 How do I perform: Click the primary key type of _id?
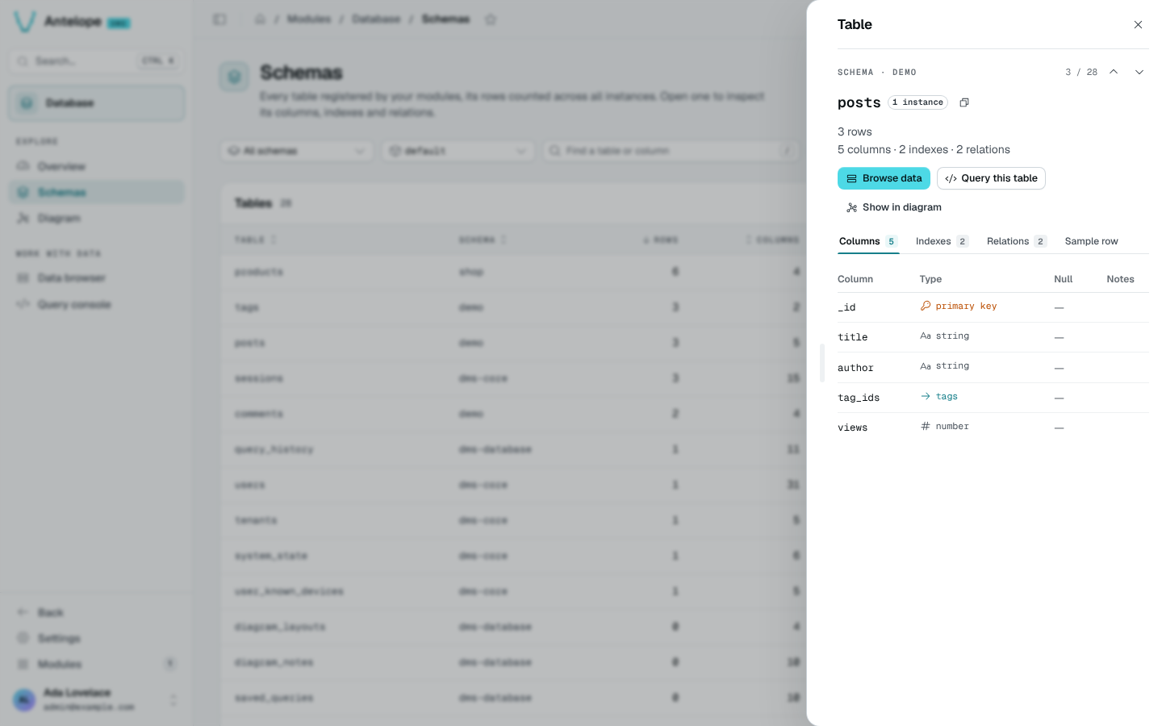(x=959, y=307)
